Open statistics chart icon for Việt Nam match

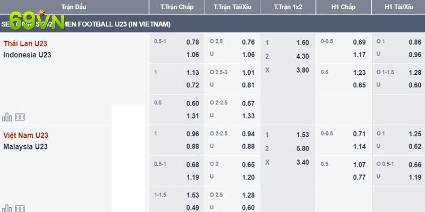point(7,208)
